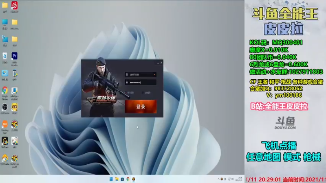Open Chrome from the taskbar
This screenshot has width=326, height=183.
click(x=128, y=179)
